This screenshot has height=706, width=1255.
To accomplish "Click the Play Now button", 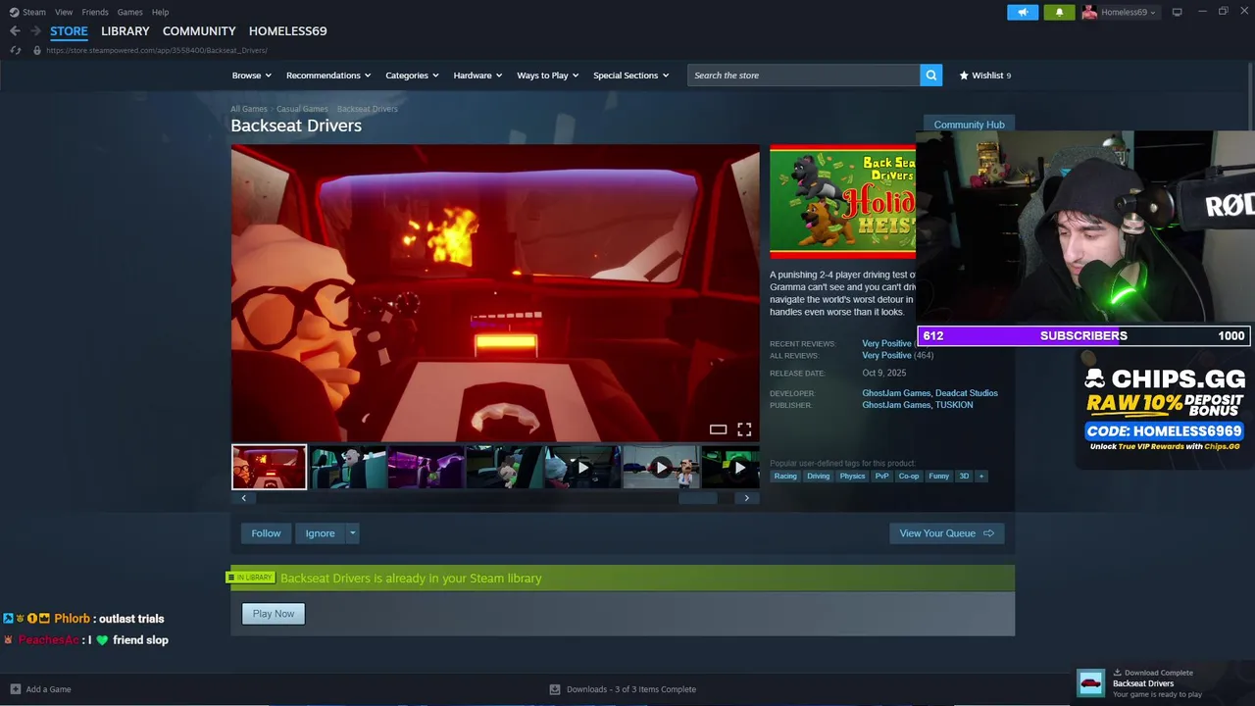I will [x=274, y=614].
